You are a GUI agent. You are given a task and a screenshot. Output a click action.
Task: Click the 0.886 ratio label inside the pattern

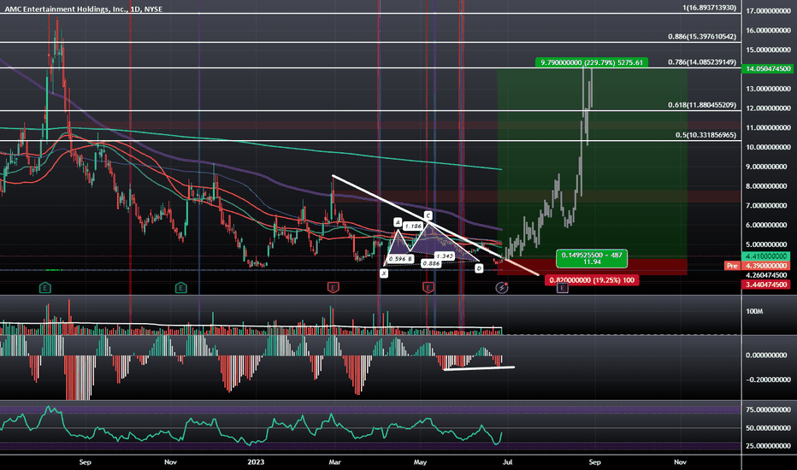(x=431, y=263)
